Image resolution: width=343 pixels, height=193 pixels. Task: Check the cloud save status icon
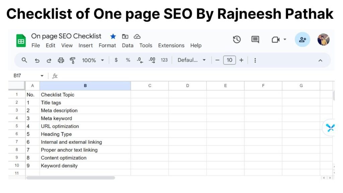tap(137, 37)
